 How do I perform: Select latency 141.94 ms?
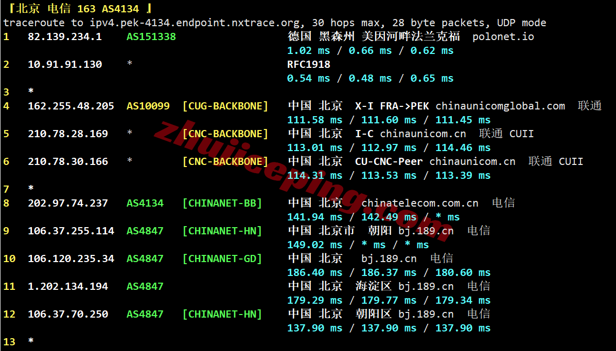click(x=315, y=217)
